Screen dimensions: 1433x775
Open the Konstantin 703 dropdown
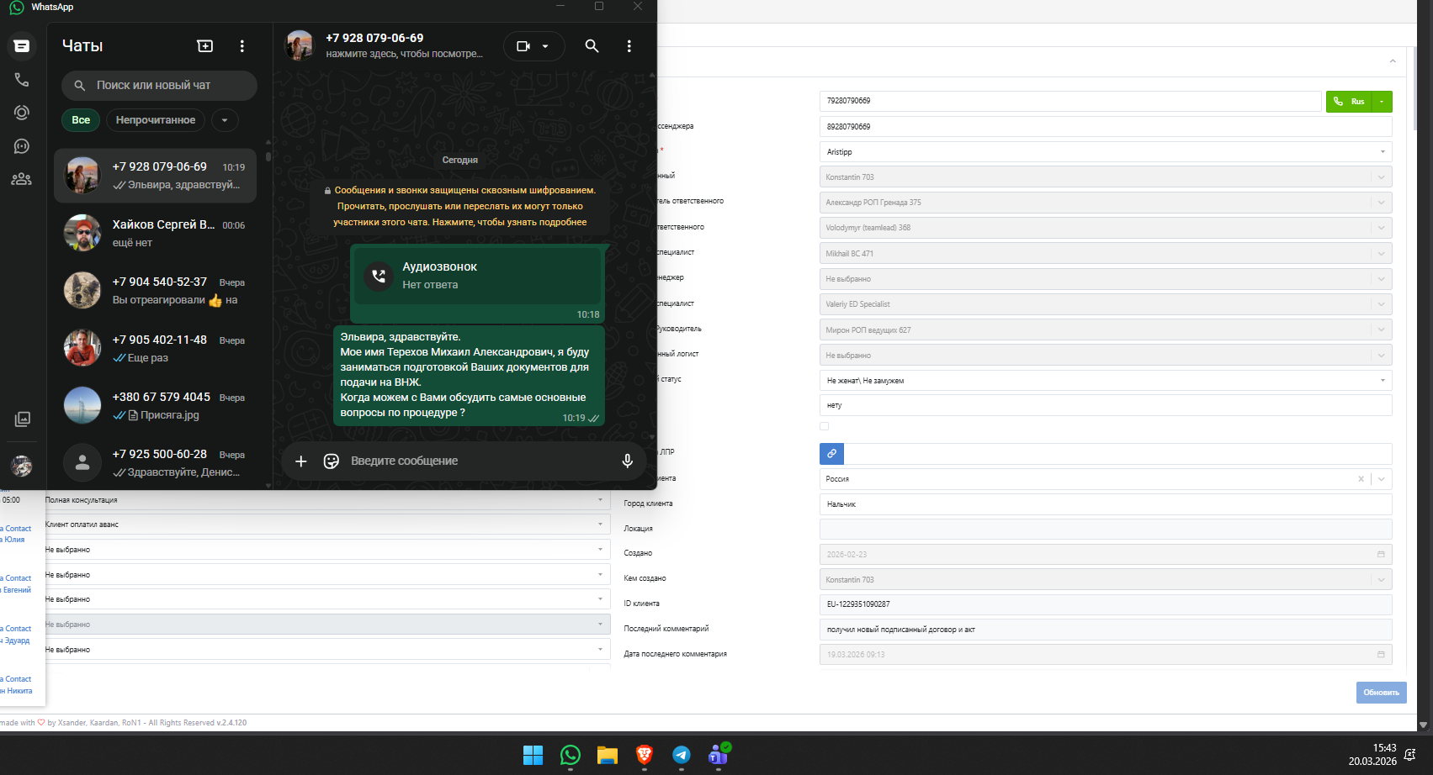coord(1106,177)
